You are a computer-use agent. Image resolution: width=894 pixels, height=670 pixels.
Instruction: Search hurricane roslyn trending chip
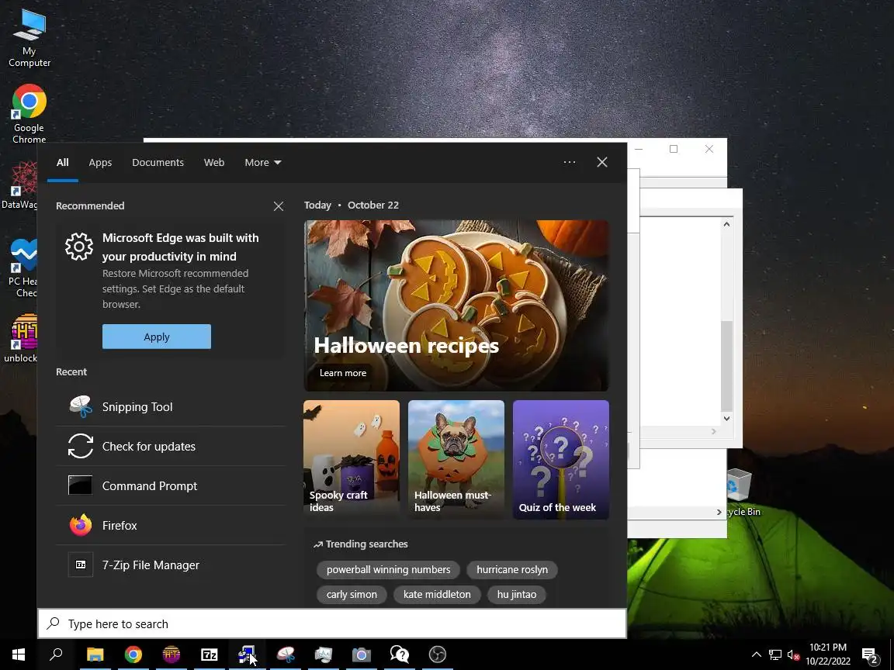(512, 570)
